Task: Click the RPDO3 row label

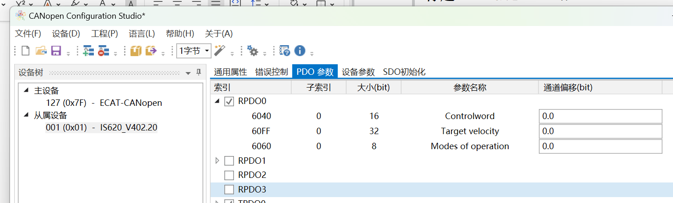Action: click(252, 189)
